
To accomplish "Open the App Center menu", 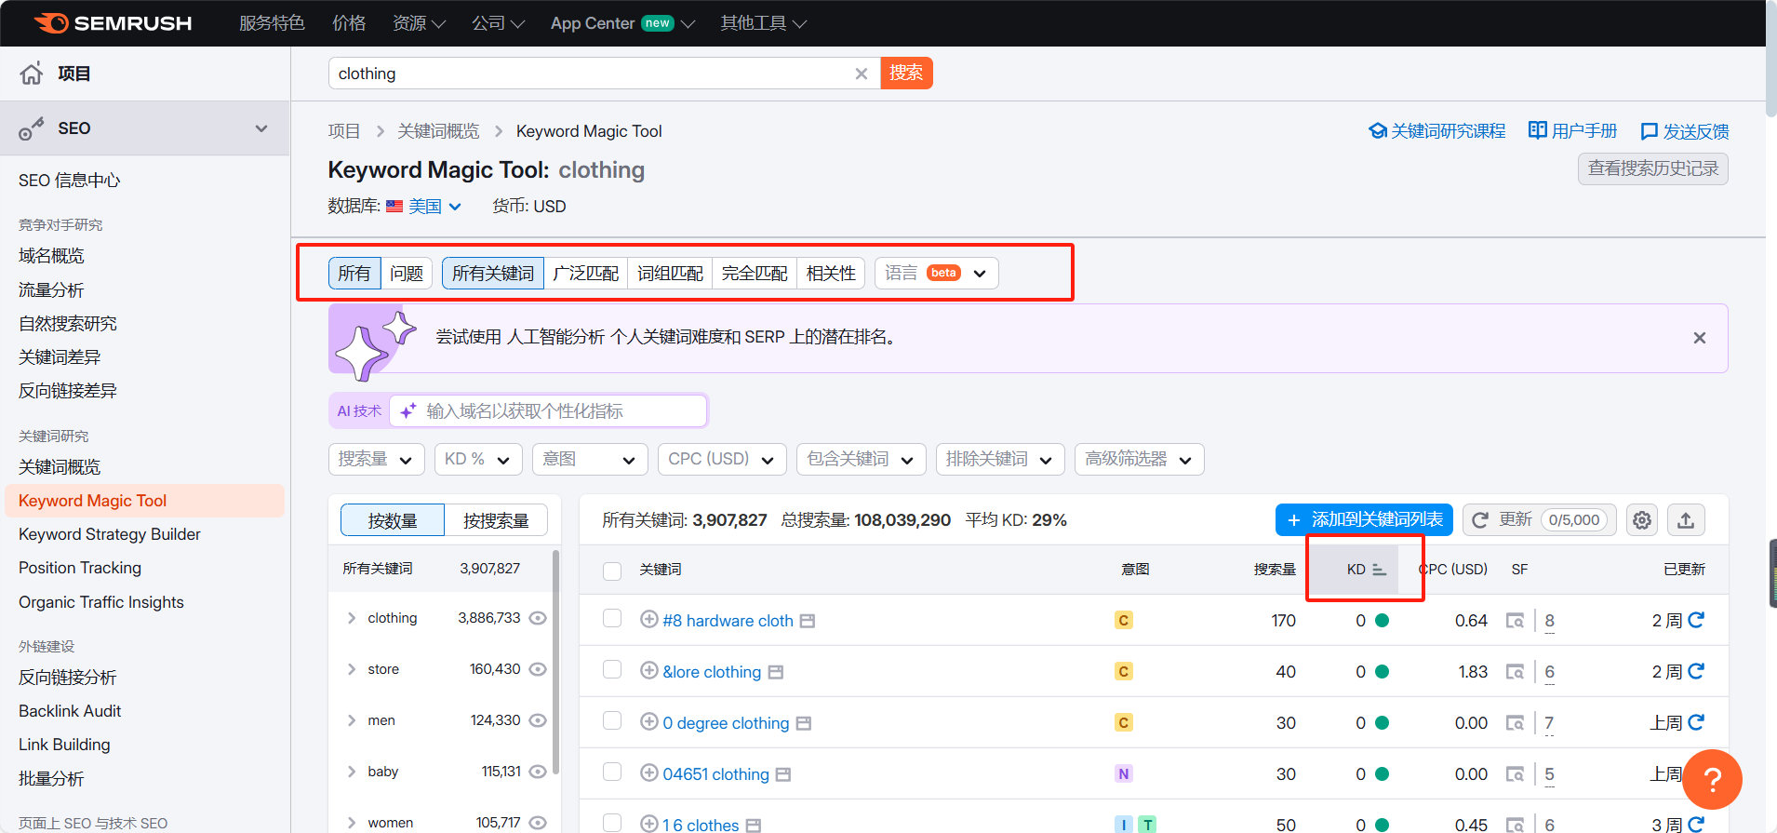I will tap(622, 23).
